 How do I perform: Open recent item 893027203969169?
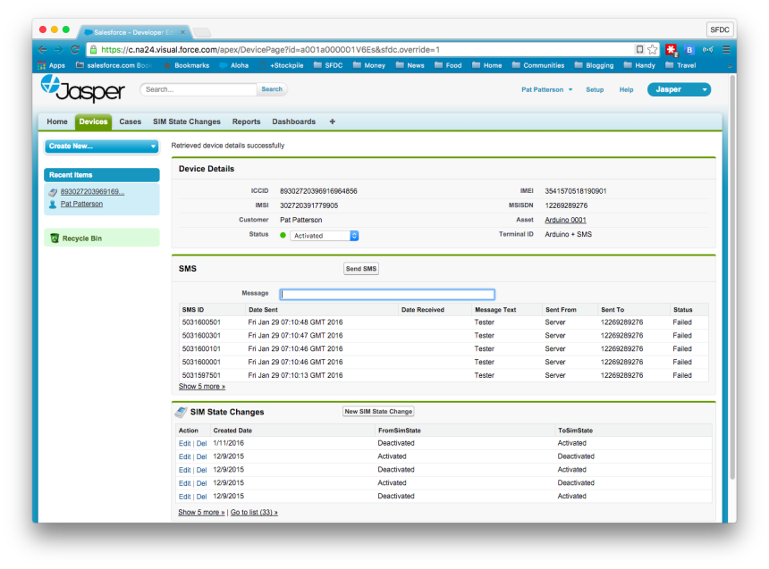[92, 192]
